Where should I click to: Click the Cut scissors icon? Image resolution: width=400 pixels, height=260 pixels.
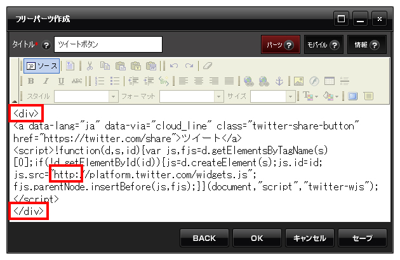[90, 66]
